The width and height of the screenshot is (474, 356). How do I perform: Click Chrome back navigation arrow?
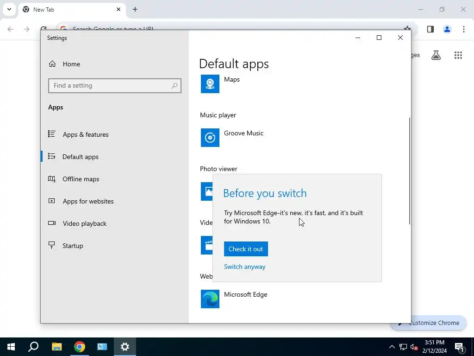coord(10,29)
